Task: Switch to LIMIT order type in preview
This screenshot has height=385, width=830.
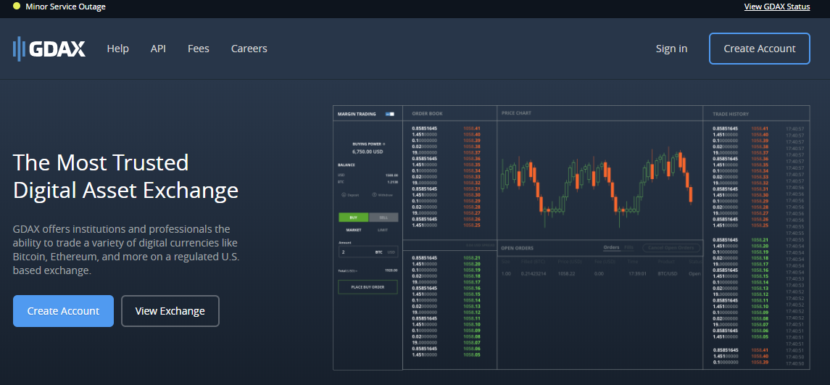Action: [383, 230]
